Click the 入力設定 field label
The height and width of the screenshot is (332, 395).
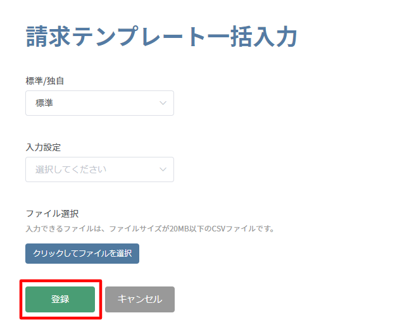tap(43, 147)
